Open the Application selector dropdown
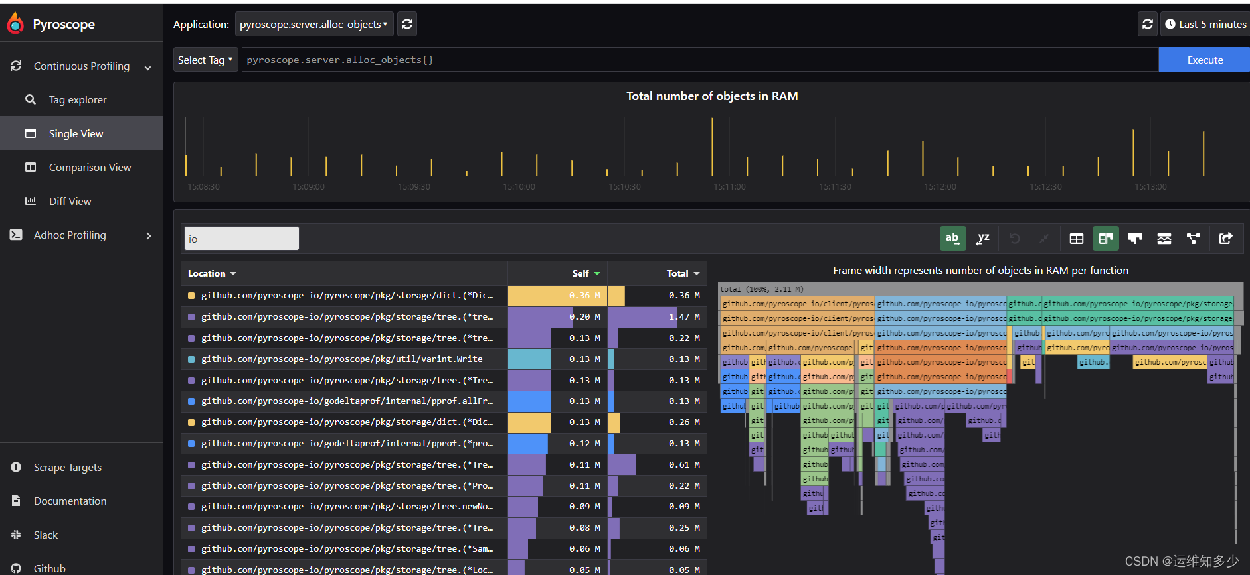The width and height of the screenshot is (1250, 575). (314, 24)
